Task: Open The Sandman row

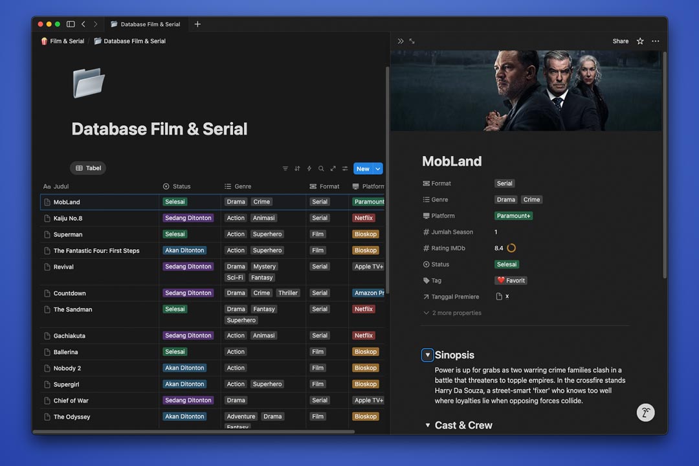Action: [x=72, y=309]
